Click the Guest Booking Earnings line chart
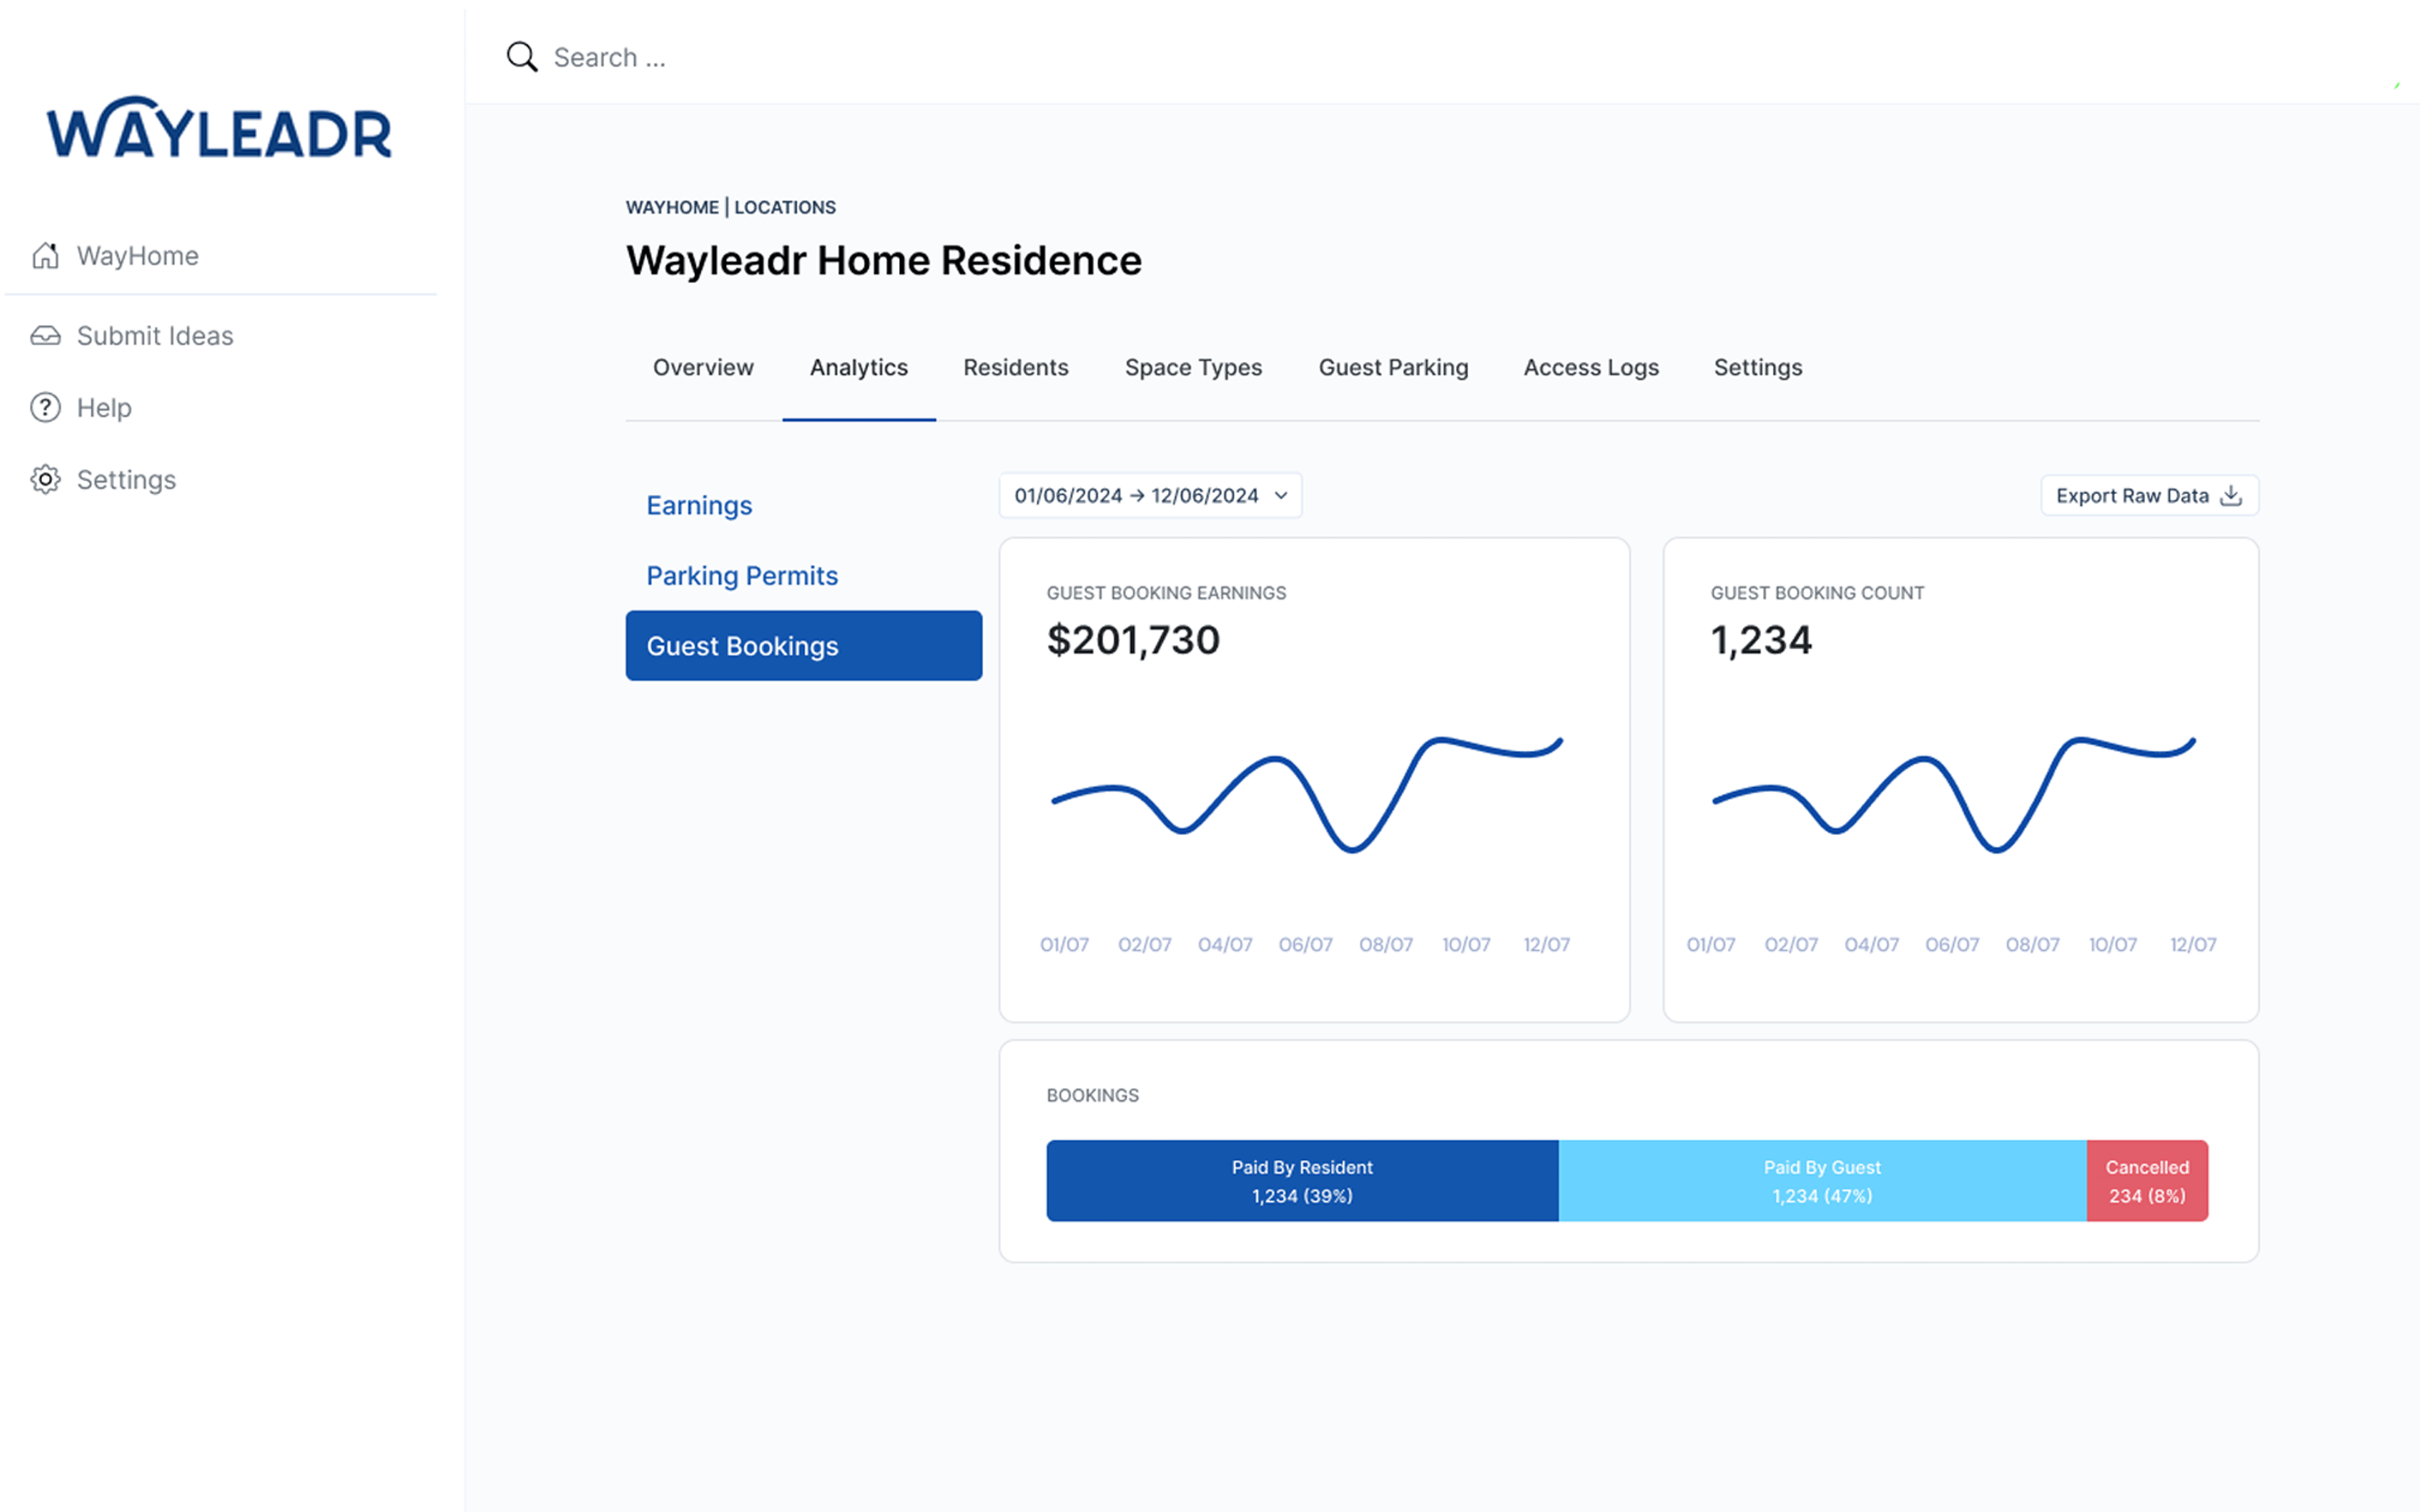The width and height of the screenshot is (2420, 1512). (x=1307, y=795)
